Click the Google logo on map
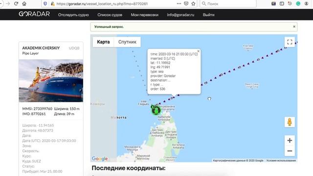 (x=100, y=158)
